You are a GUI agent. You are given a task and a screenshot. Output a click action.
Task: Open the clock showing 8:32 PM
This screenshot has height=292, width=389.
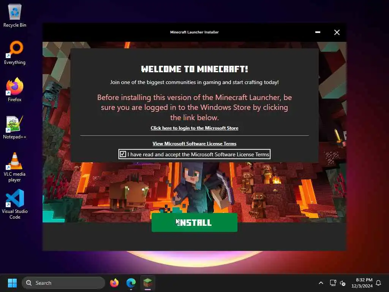click(362, 283)
